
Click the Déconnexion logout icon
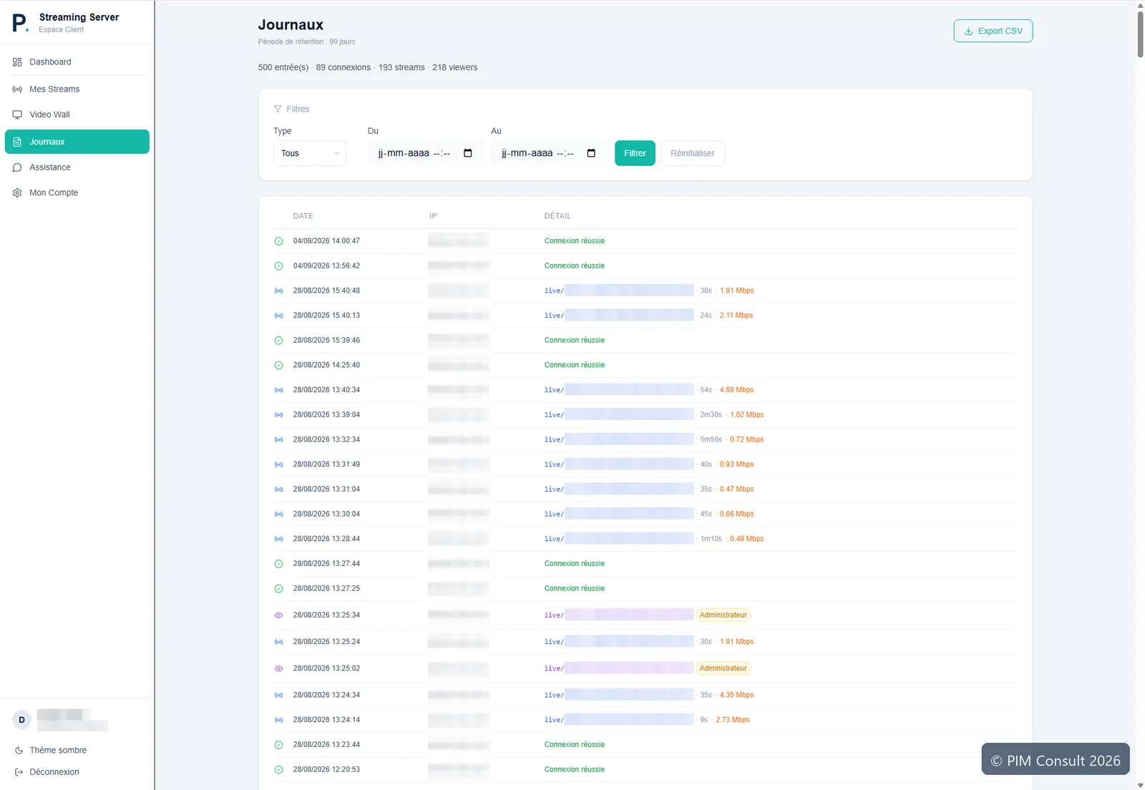coord(19,772)
